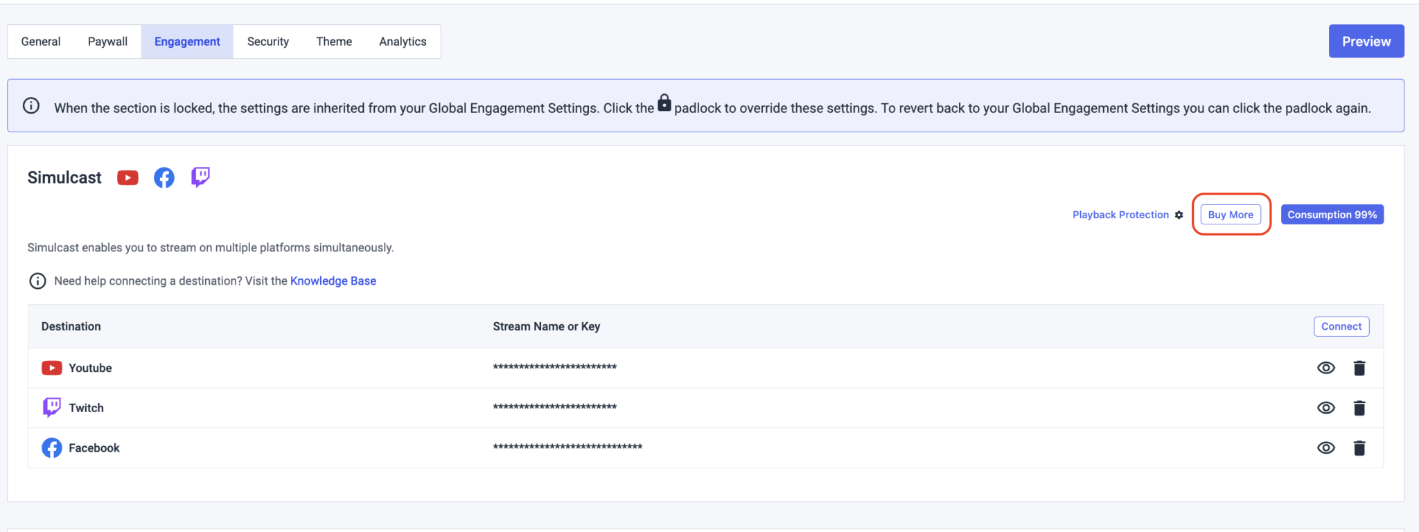The image size is (1419, 532).
Task: Unhide the Facebook stream key
Action: click(1325, 448)
